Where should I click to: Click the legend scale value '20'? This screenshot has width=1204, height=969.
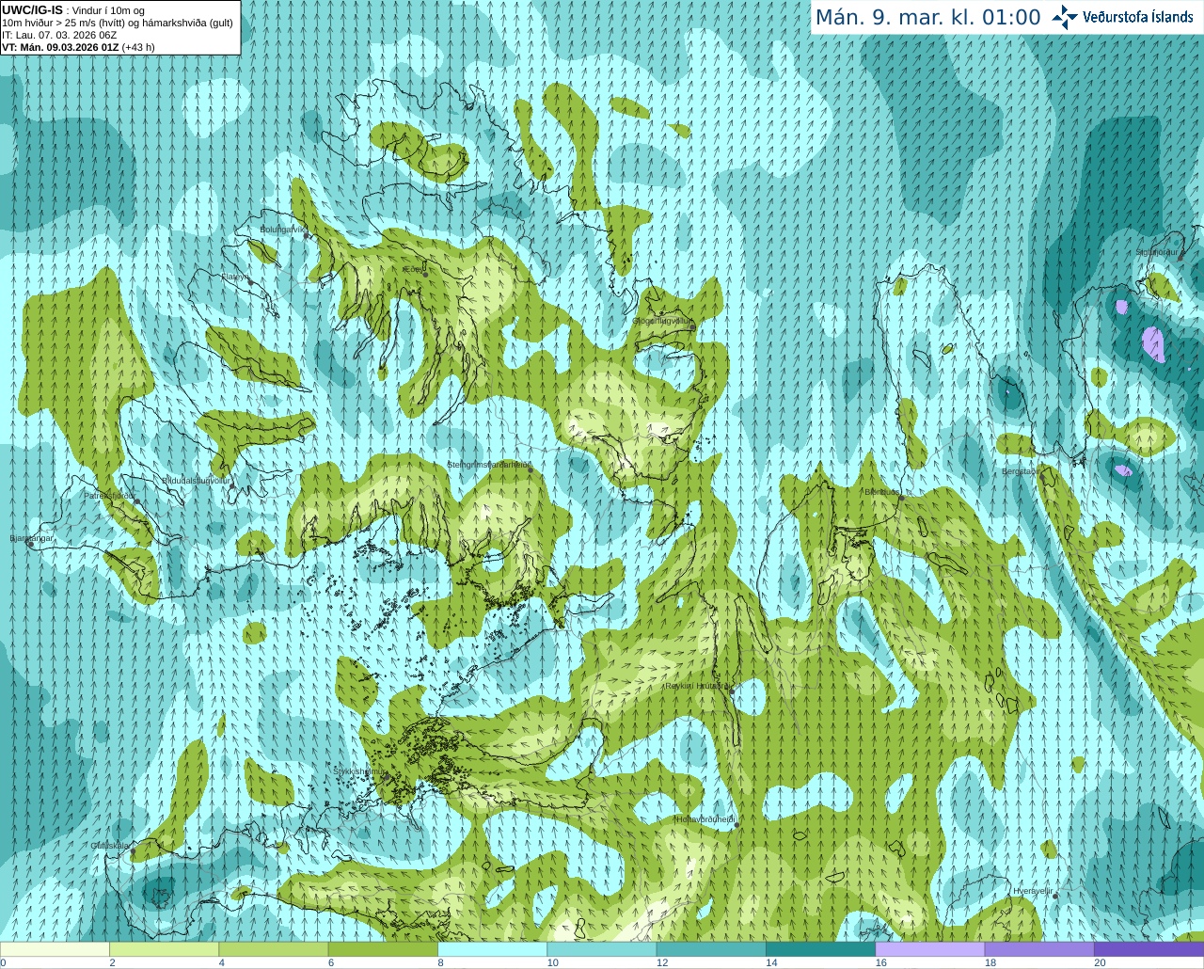pyautogui.click(x=1100, y=962)
